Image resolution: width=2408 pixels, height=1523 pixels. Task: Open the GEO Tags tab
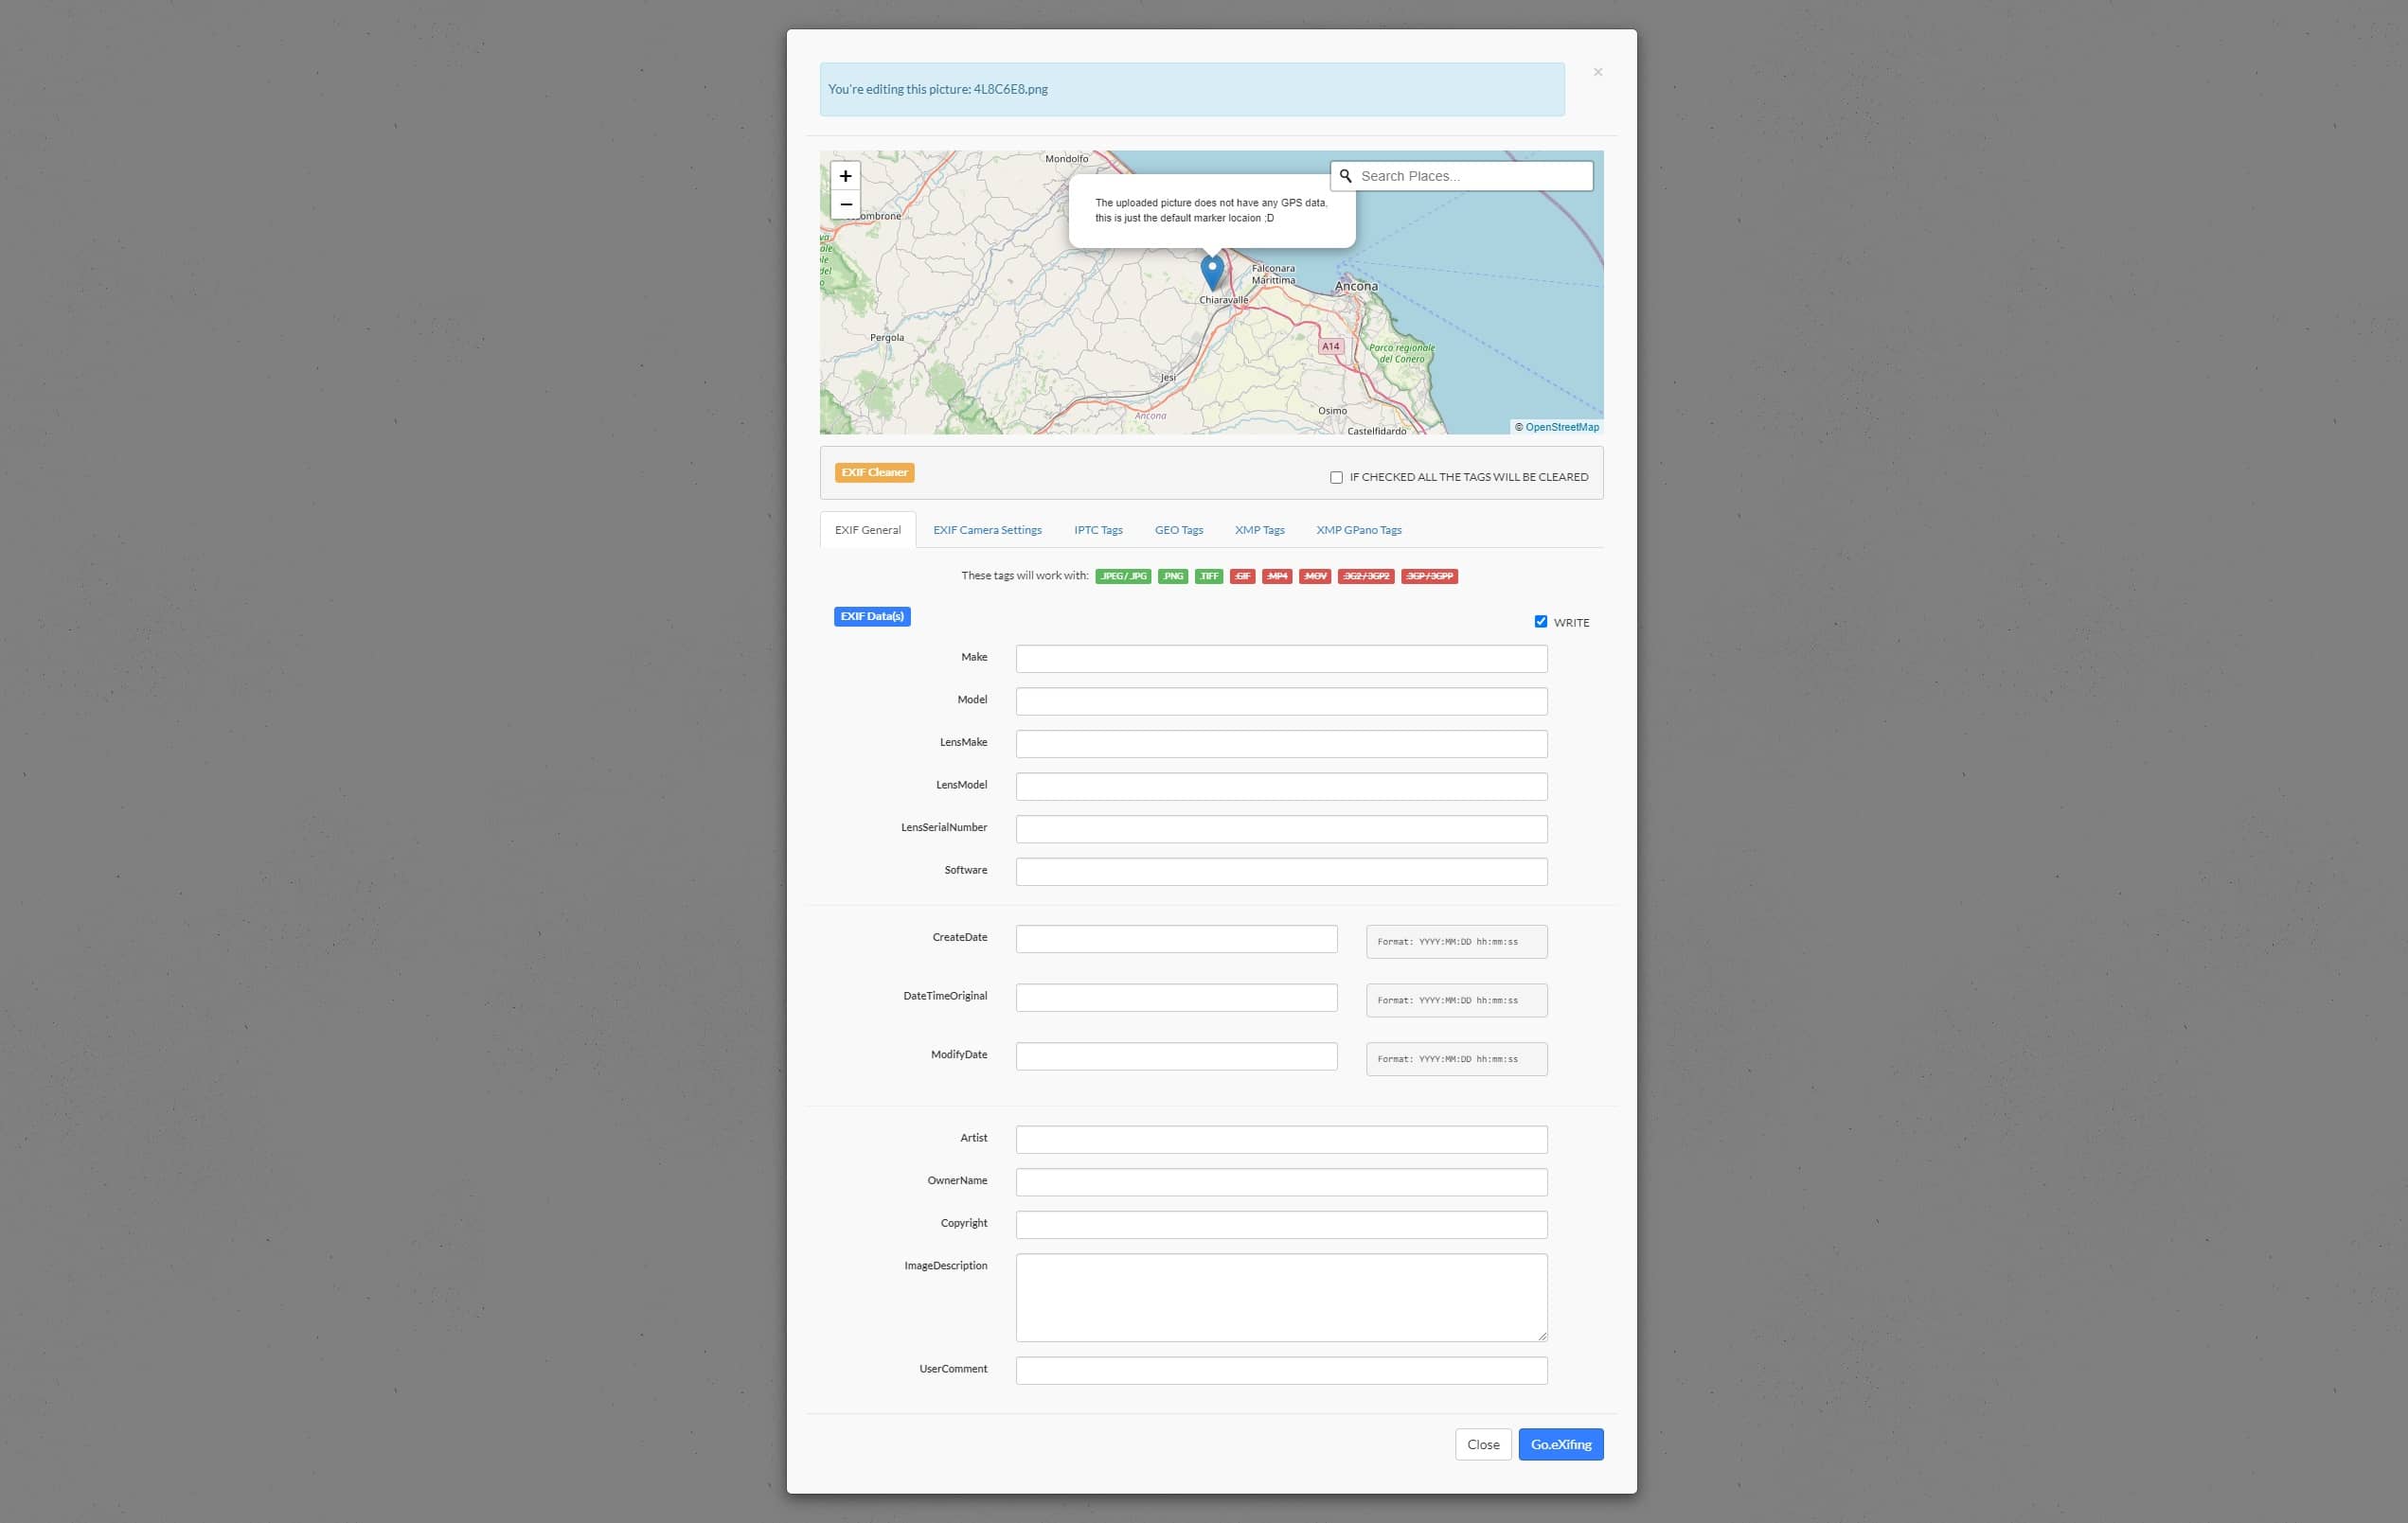tap(1178, 530)
